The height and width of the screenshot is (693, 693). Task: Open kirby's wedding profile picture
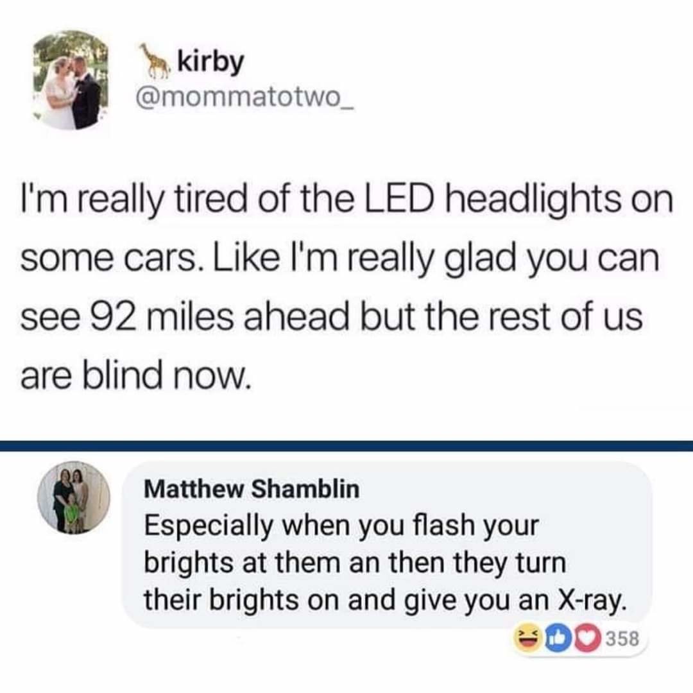[71, 80]
